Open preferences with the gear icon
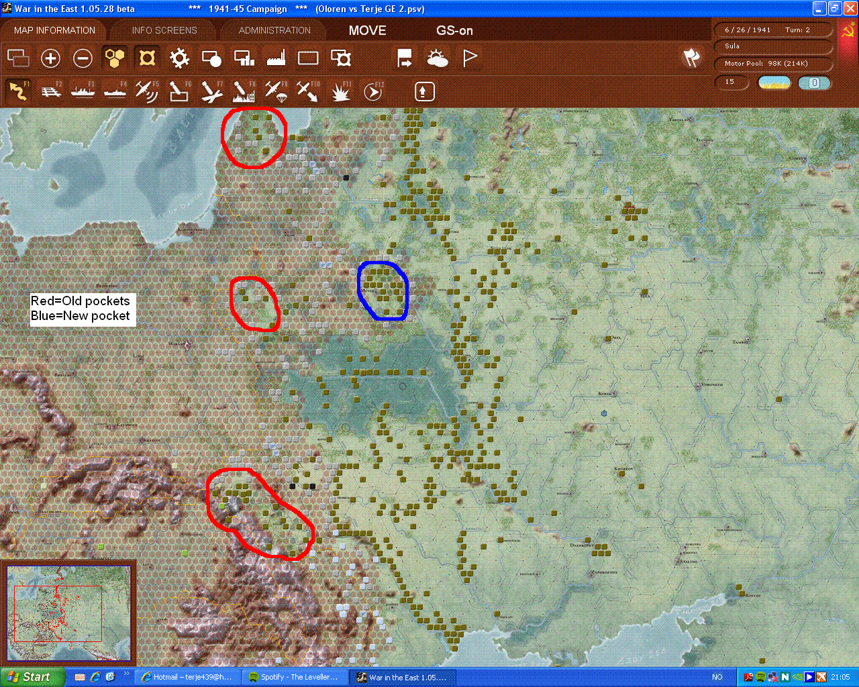Image resolution: width=859 pixels, height=687 pixels. click(x=179, y=58)
